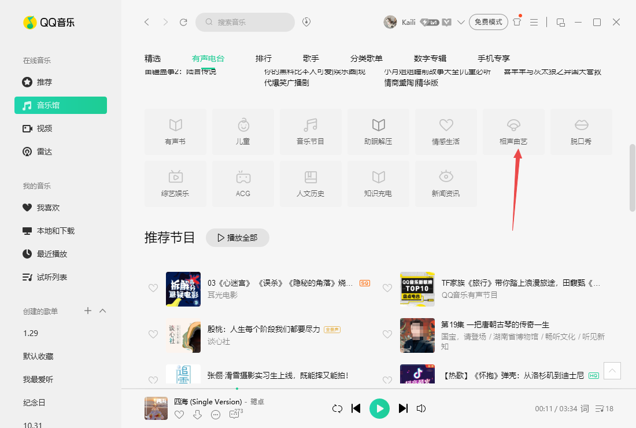Select the ACG category tile
Screen dimensions: 636x428
point(243,183)
